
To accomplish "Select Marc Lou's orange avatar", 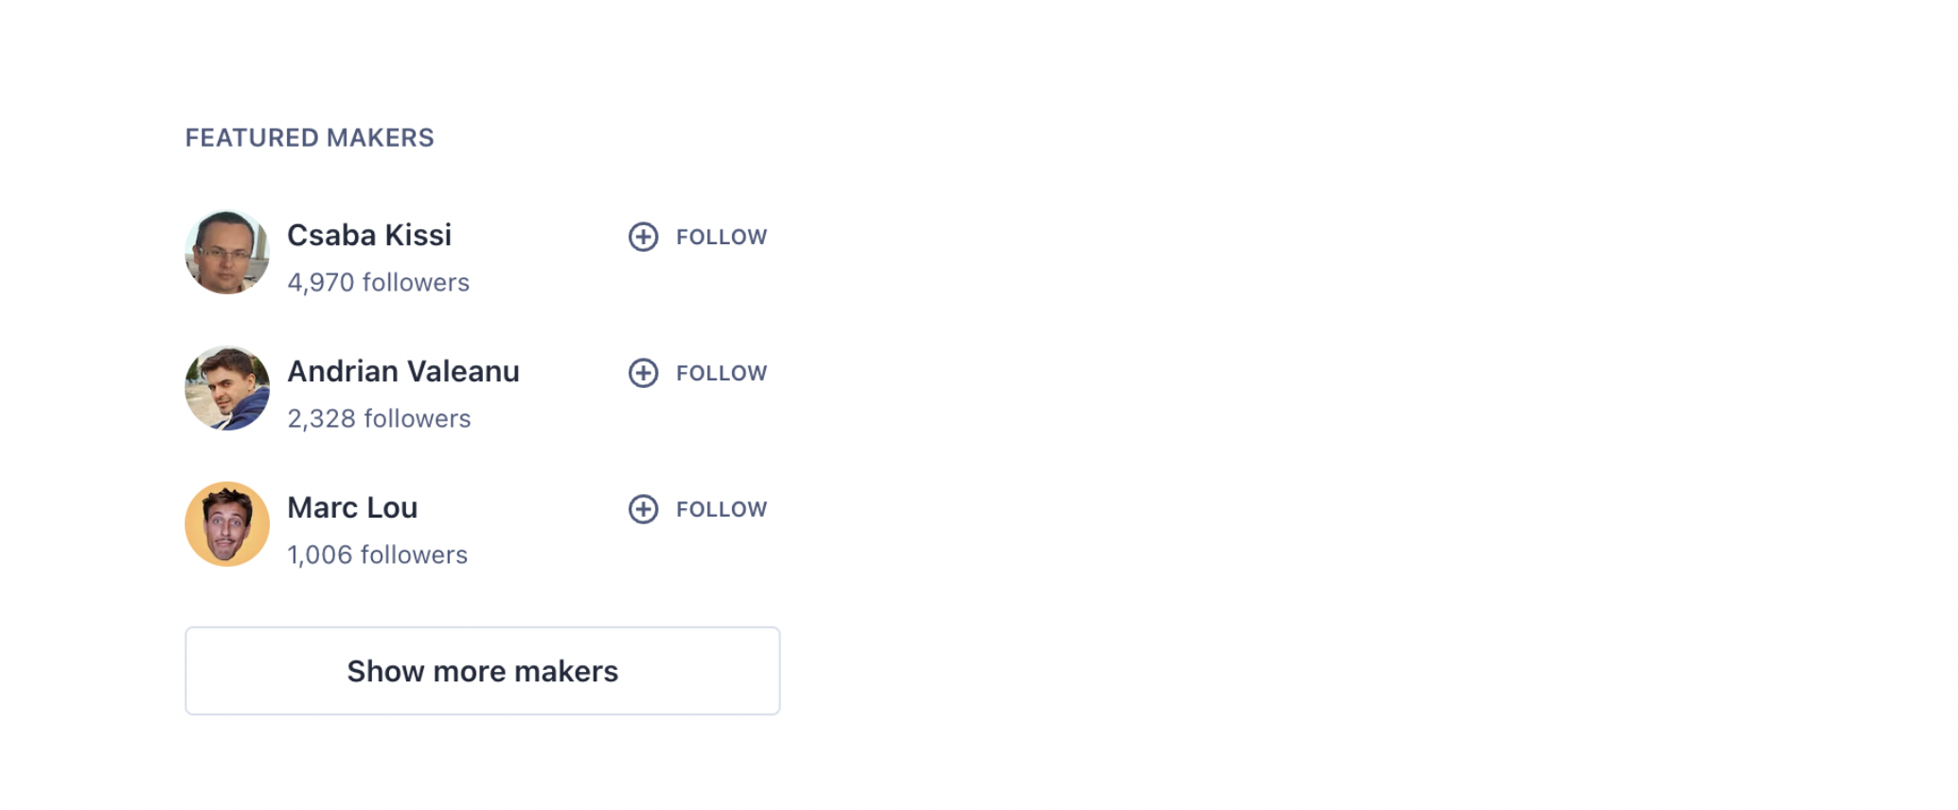I will click(227, 524).
